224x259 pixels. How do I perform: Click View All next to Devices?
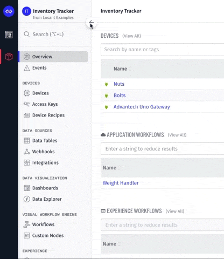(x=131, y=36)
